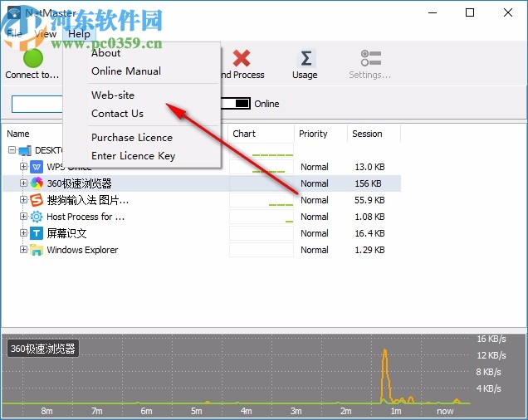This screenshot has height=420, width=528.
Task: Click the DESKTOP computer icon
Action: click(25, 150)
